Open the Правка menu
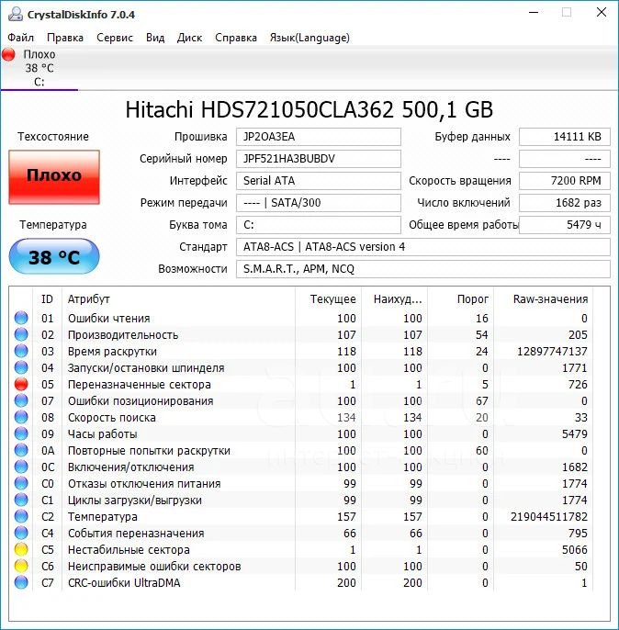The height and width of the screenshot is (630, 619). click(x=65, y=38)
